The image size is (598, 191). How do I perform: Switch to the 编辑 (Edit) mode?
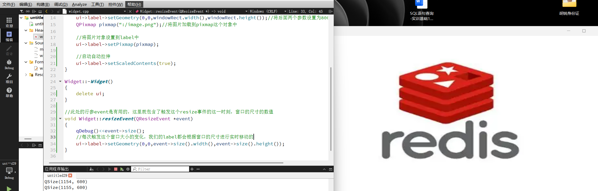(x=9, y=36)
